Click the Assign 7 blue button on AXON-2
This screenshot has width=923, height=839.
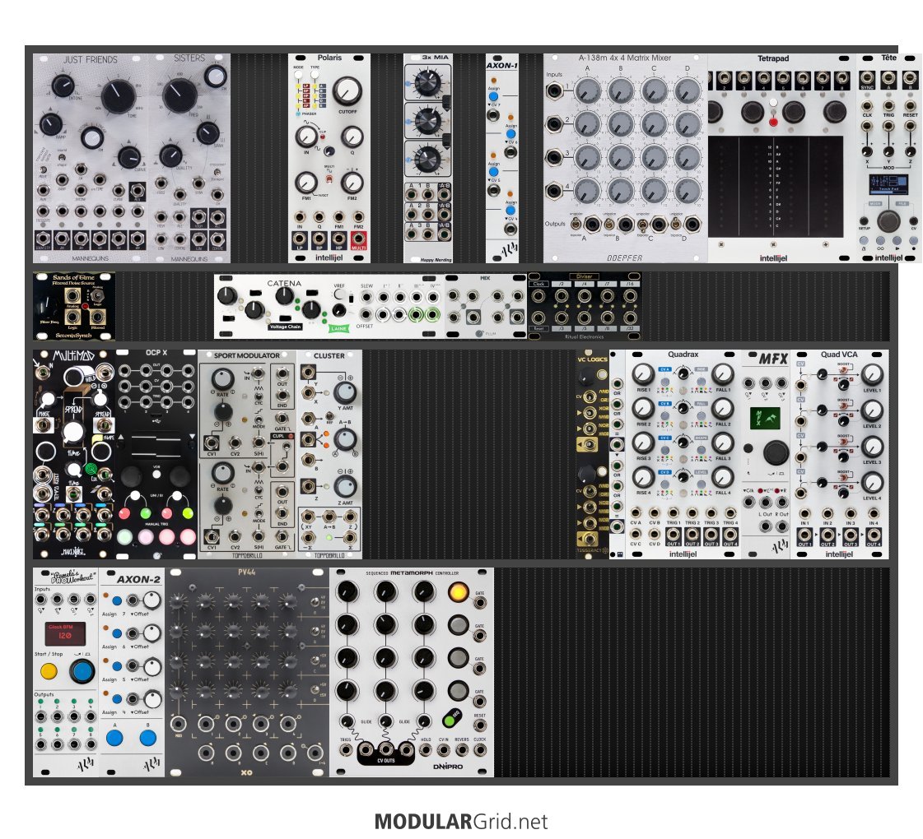tap(117, 601)
